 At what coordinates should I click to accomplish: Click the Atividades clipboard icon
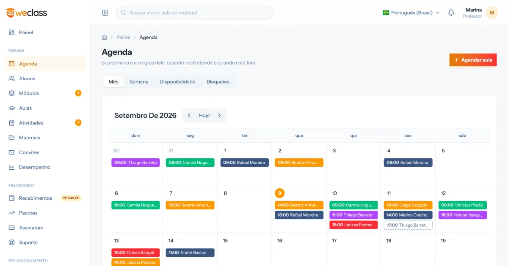point(11,123)
